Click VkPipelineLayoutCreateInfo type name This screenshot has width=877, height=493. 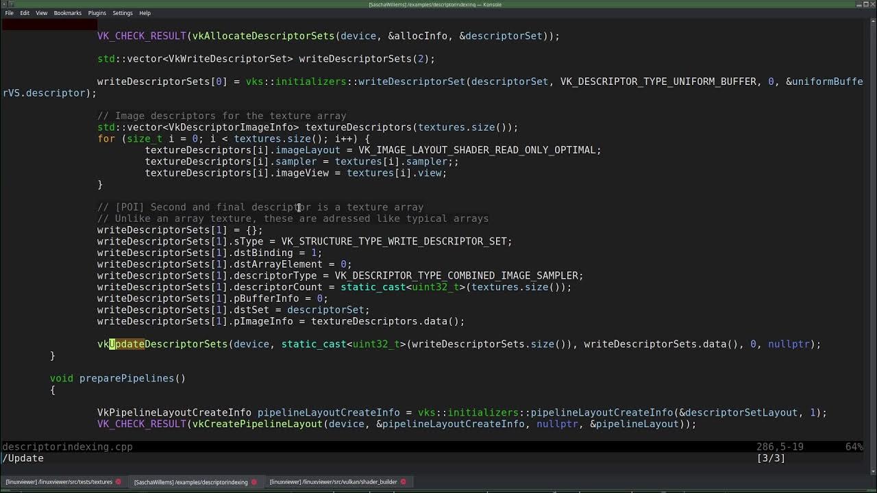[x=174, y=412]
